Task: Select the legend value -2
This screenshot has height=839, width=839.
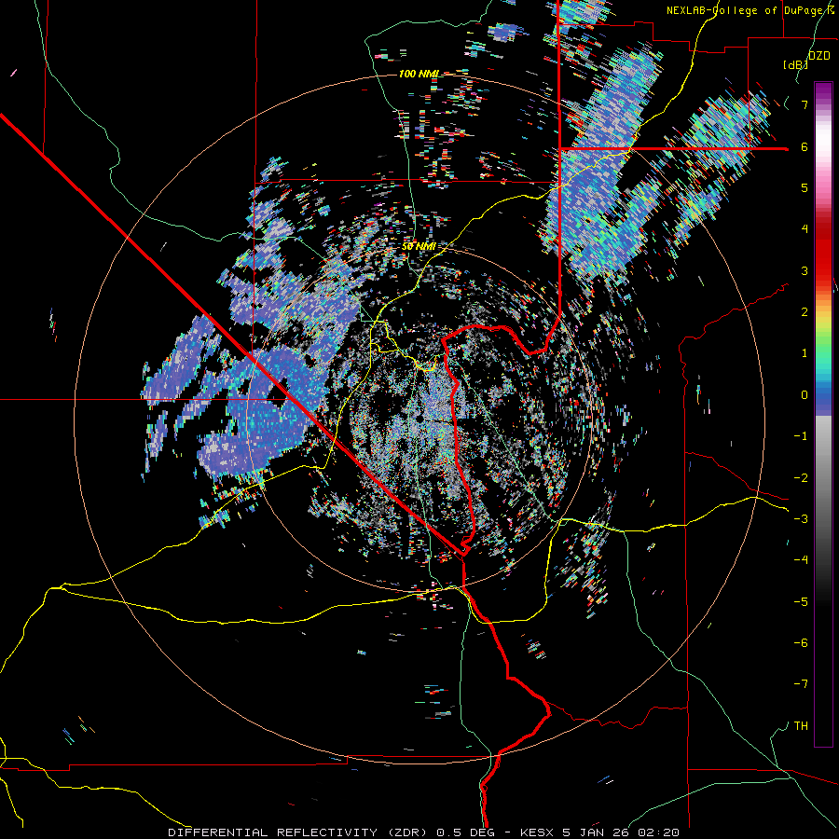Action: pos(801,477)
